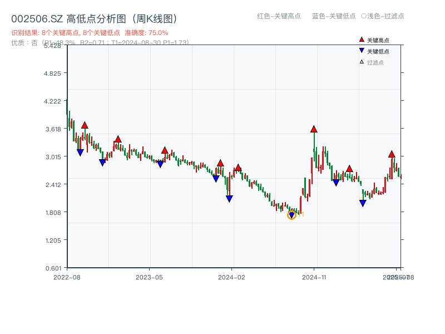445x334 pixels.
Task: Click the 1.808 y-axis label
Action: 53,213
